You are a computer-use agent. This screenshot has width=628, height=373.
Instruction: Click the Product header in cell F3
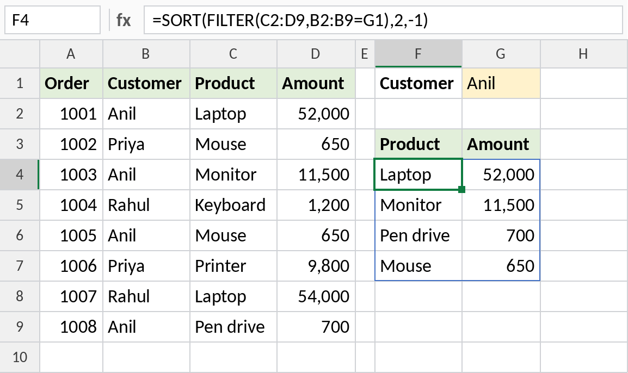click(x=418, y=144)
